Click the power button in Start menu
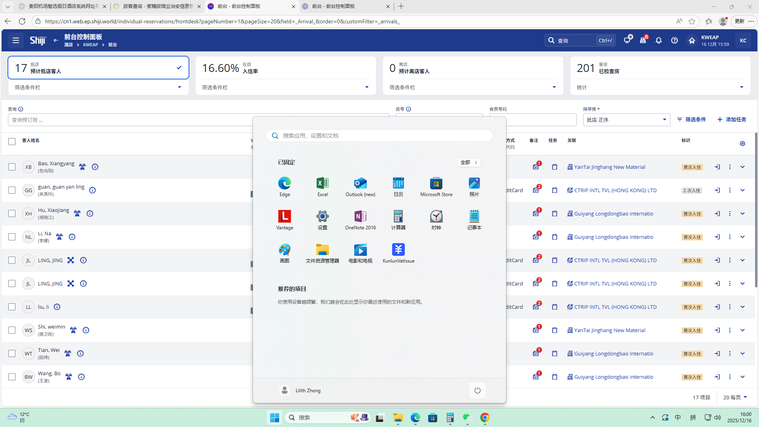Screen dimensions: 759x427 point(477,390)
